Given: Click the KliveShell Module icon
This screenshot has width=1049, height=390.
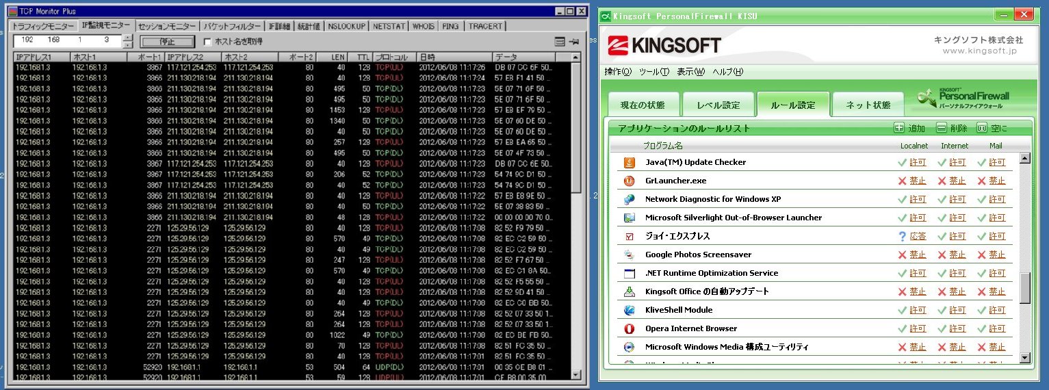Looking at the screenshot, I should [x=630, y=310].
